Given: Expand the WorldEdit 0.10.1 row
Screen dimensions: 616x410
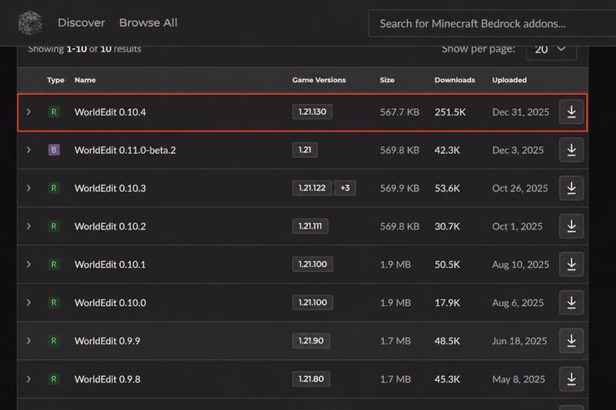Looking at the screenshot, I should point(28,264).
